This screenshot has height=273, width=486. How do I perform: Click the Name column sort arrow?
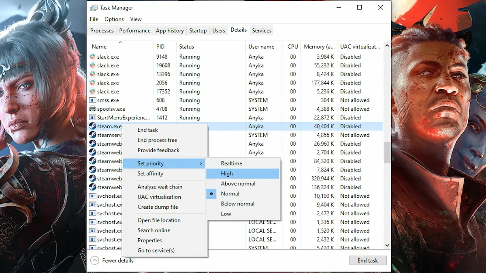tap(119, 42)
